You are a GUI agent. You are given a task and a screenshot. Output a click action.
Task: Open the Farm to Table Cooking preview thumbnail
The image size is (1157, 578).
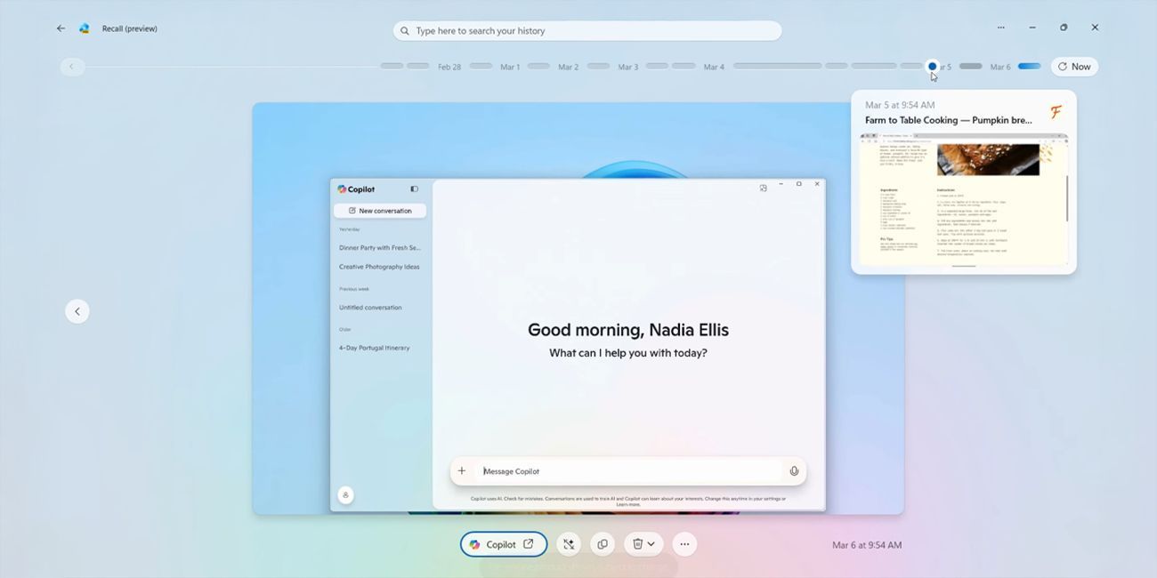[x=963, y=199]
